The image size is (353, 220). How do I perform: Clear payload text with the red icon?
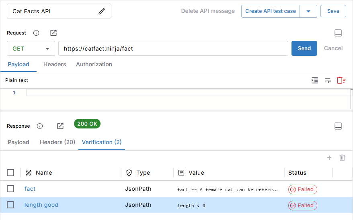(341, 80)
